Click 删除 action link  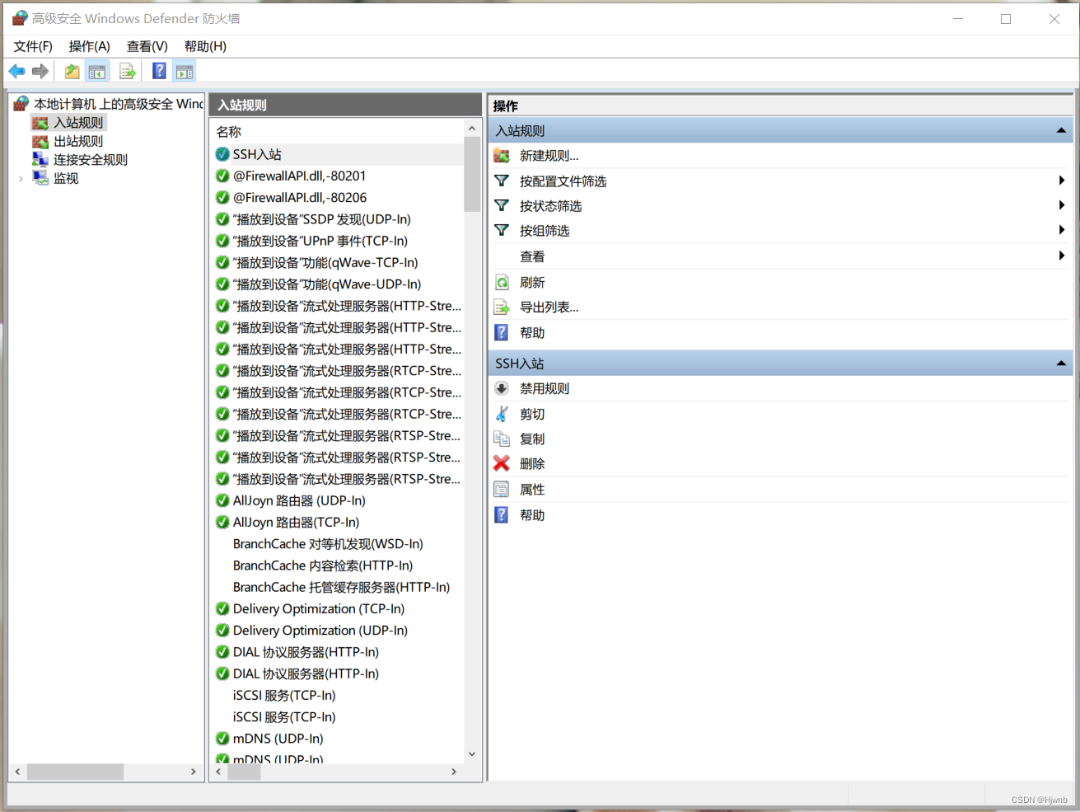[x=532, y=464]
